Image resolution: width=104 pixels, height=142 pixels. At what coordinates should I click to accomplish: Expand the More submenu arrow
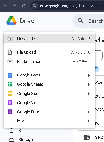click(89, 121)
